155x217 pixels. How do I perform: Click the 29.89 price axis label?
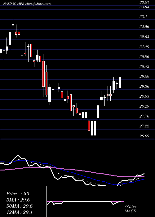click(144, 76)
